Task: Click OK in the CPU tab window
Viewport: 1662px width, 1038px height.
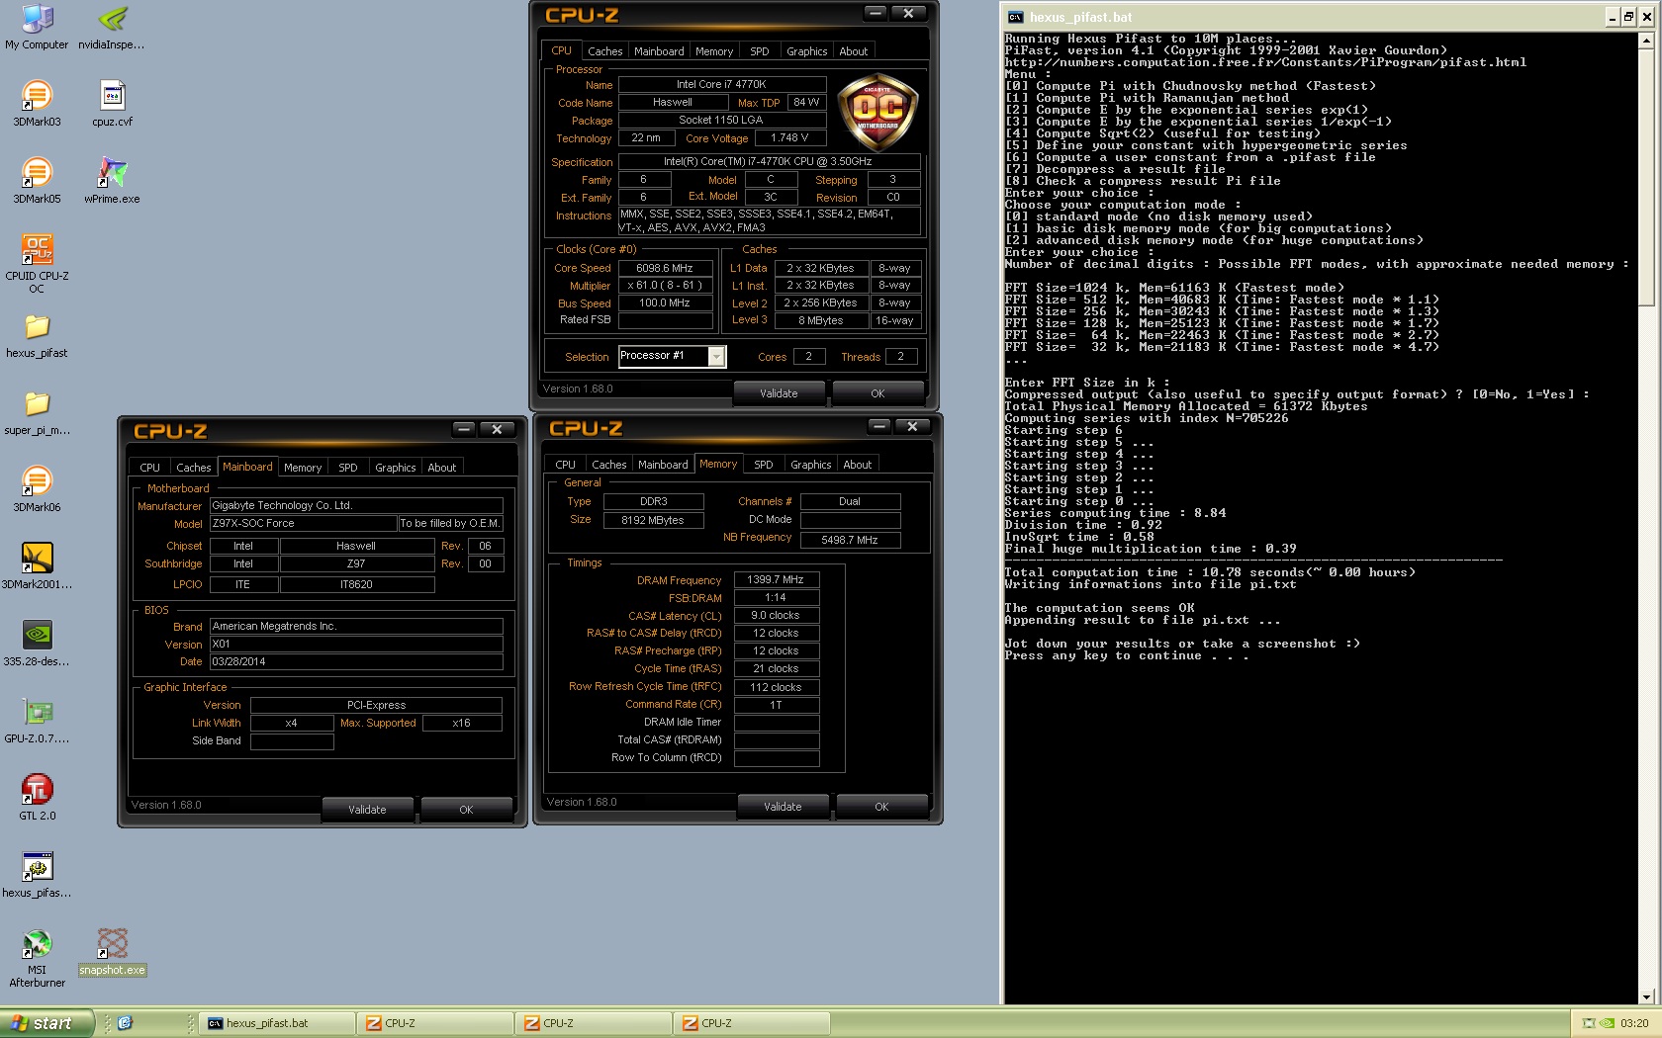Action: pyautogui.click(x=877, y=393)
